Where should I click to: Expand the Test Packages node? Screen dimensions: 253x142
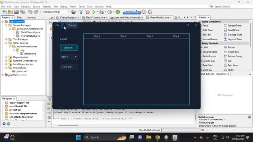(6, 39)
